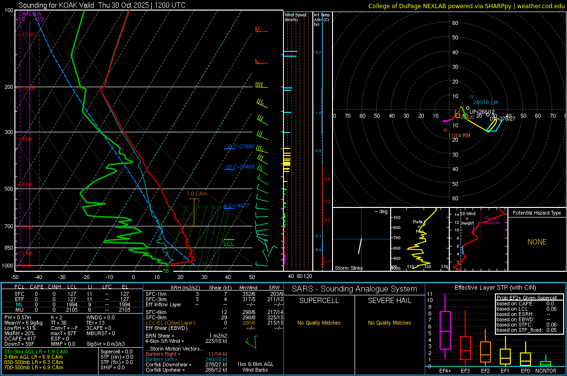Click the DCAPE = 417 value
This screenshot has width=567, height=376.
20,339
